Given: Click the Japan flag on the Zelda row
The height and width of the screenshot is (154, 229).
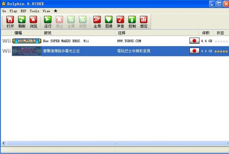Looking at the screenshot, I should pos(194,51).
